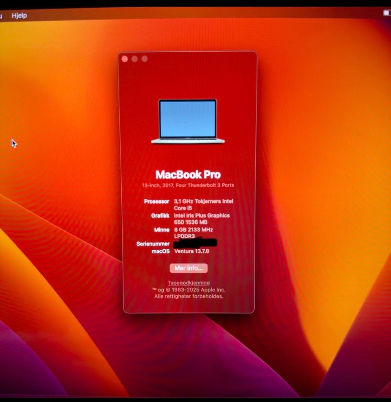Viewport: 391px width, 402px height.
Task: Select '8 GB 2133 MHz LPDDR3' value
Action: 193,233
